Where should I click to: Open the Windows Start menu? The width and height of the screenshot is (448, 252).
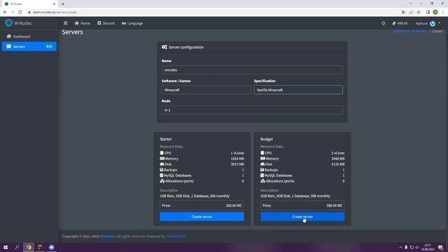click(x=6, y=247)
